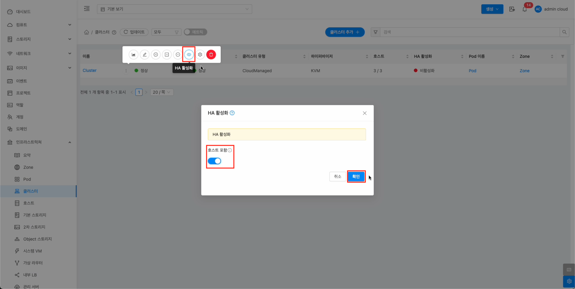Image resolution: width=575 pixels, height=289 pixels.
Task: Open the 생성 dropdown button
Action: pyautogui.click(x=492, y=9)
